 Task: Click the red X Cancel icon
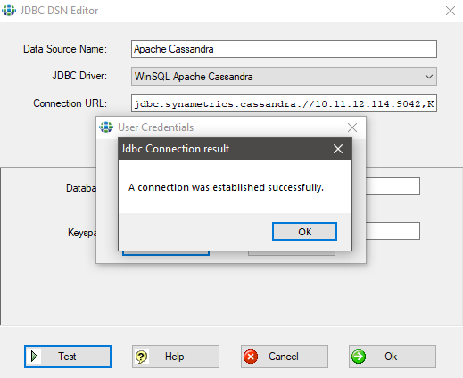tap(251, 357)
